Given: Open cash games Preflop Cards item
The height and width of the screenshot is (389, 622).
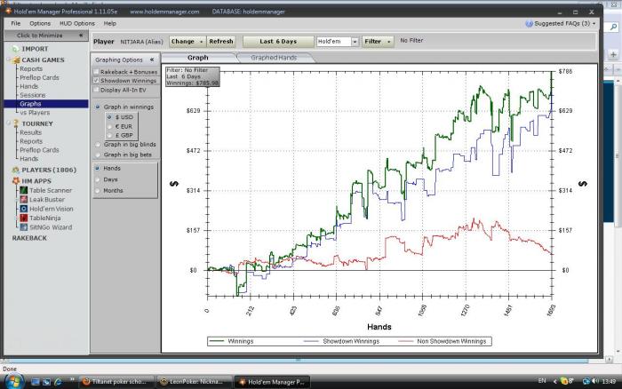Looking at the screenshot, I should tap(39, 77).
